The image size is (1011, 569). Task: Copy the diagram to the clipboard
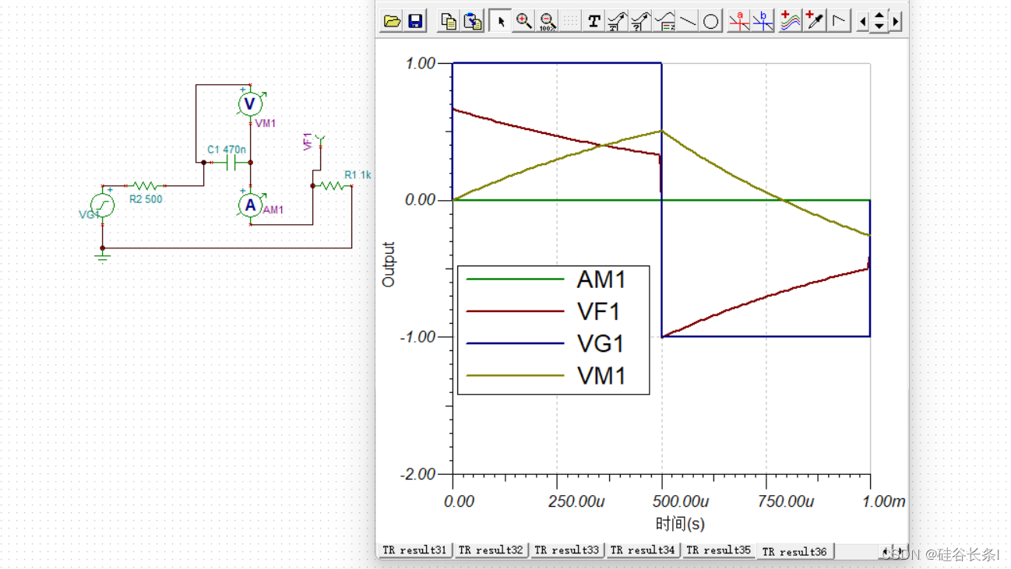tap(449, 21)
